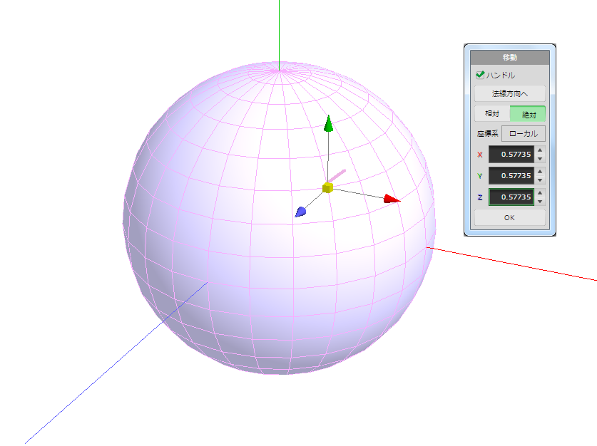
Task: Decrease the Y value with down arrow
Action: click(540, 180)
